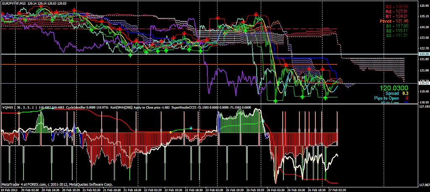Click the 26 Feb 18:30 time label
Image resolution: width=430 pixels, height=192 pixels.
tap(316, 190)
